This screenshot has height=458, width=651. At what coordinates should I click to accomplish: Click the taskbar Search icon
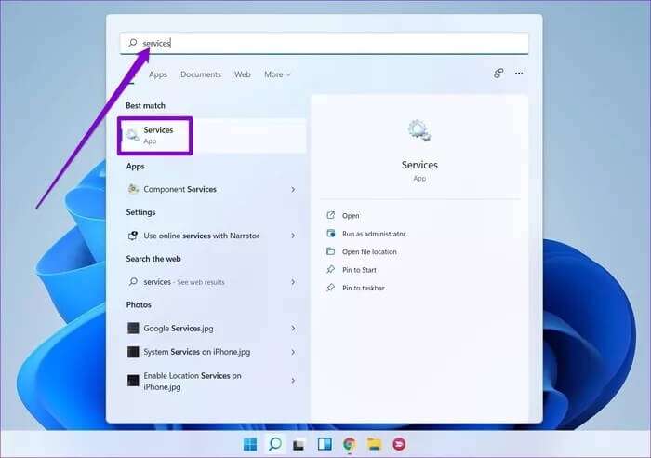(275, 444)
